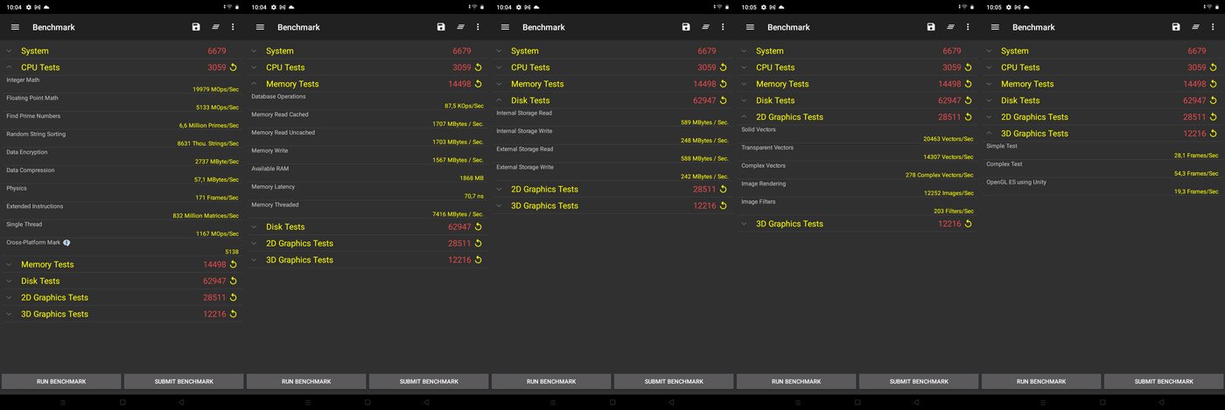
Task: Rerun Memory Tests on screen listing Integer Math
Action: 234,265
